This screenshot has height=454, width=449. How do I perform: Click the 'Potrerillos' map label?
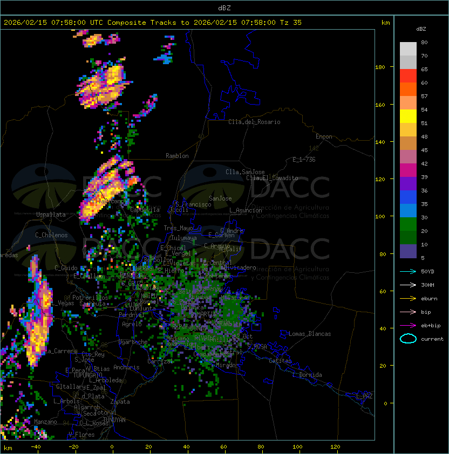90,298
